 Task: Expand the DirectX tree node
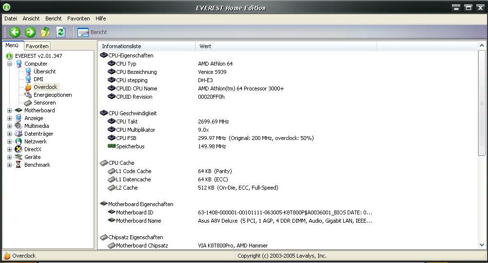pos(10,149)
